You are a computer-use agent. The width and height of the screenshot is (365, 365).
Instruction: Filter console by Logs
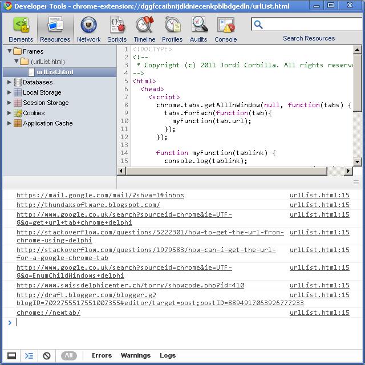pos(168,355)
